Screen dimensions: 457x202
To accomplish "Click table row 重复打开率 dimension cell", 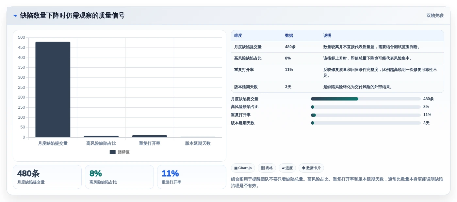I will [244, 70].
